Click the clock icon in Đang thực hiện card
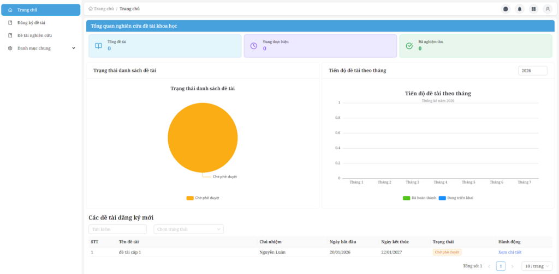This screenshot has height=274, width=559. click(x=254, y=46)
